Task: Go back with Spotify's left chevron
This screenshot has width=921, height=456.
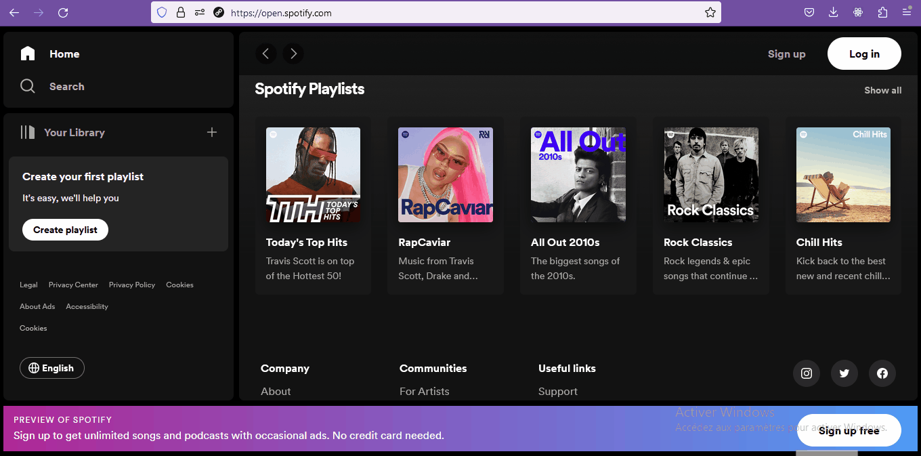Action: click(x=266, y=54)
